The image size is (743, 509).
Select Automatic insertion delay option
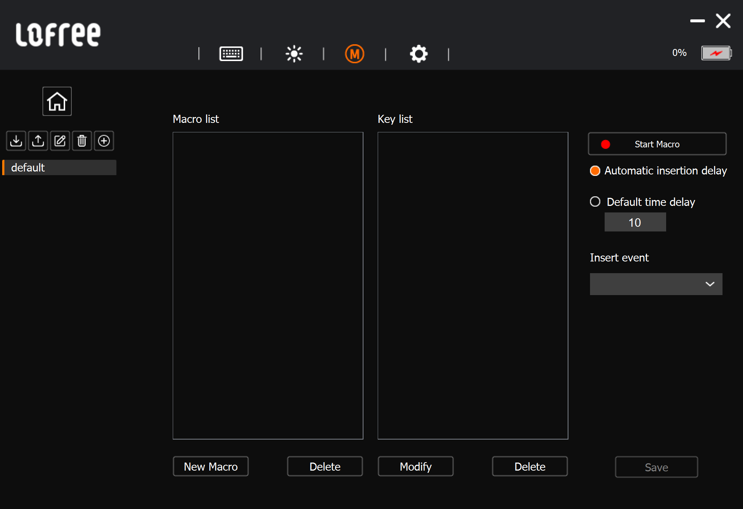(595, 171)
